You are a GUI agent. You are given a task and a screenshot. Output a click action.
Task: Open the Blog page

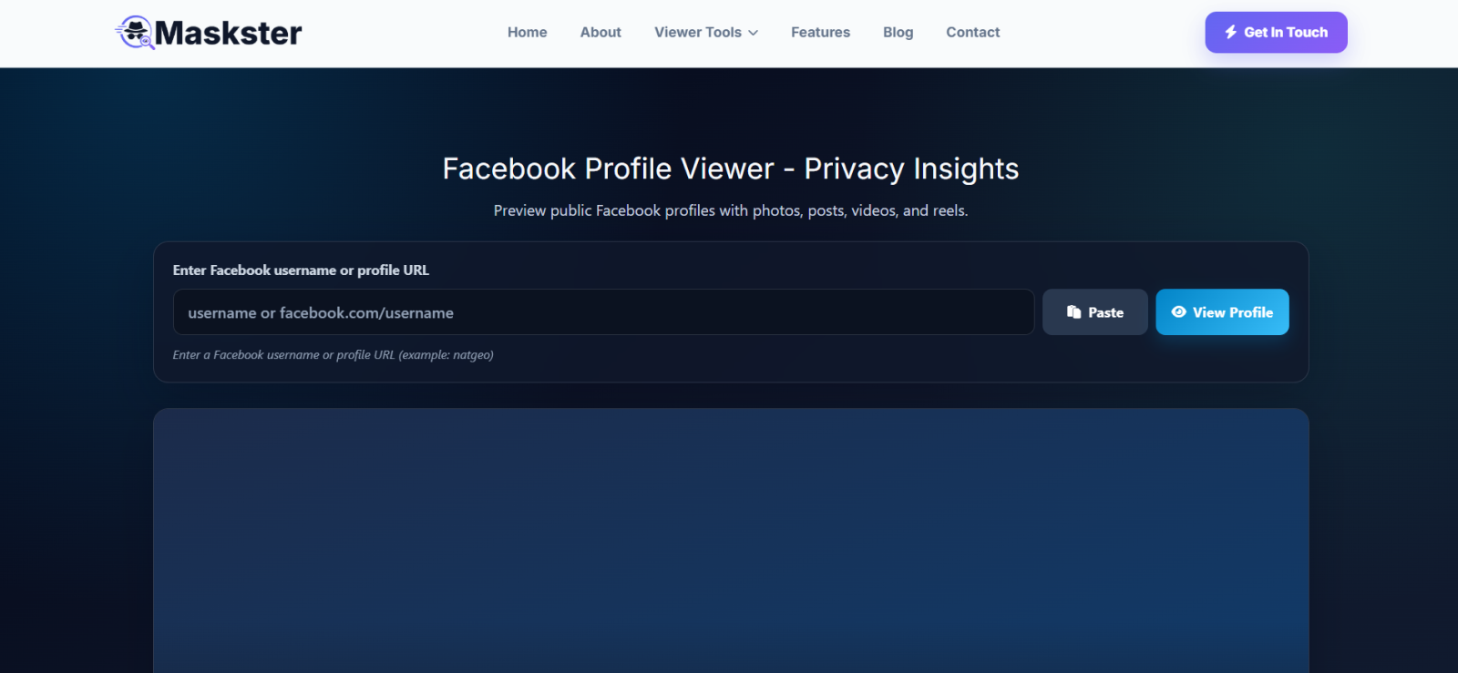coord(898,32)
